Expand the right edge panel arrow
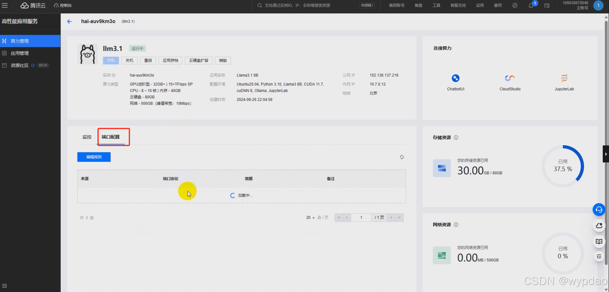Viewport: 609px width, 292px height. (x=606, y=154)
